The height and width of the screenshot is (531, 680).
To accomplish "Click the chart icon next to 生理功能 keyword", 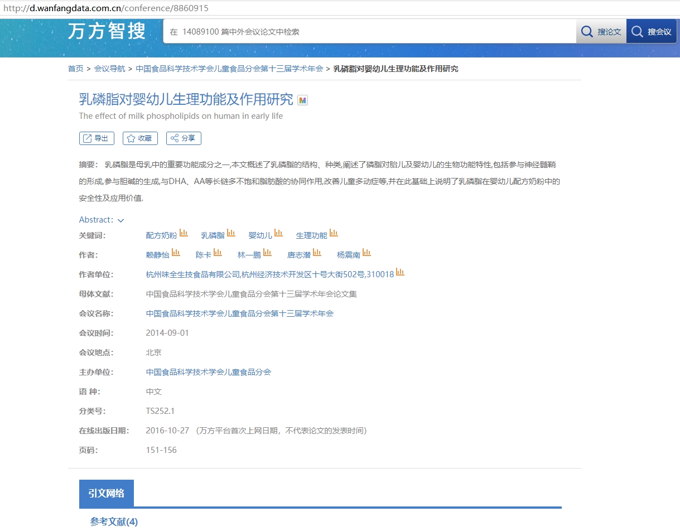I will point(334,233).
